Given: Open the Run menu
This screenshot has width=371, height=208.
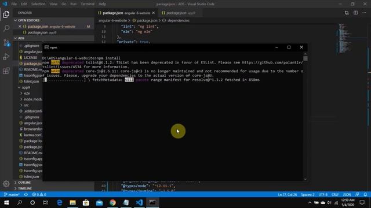Looking at the screenshot, I should pos(74,4).
